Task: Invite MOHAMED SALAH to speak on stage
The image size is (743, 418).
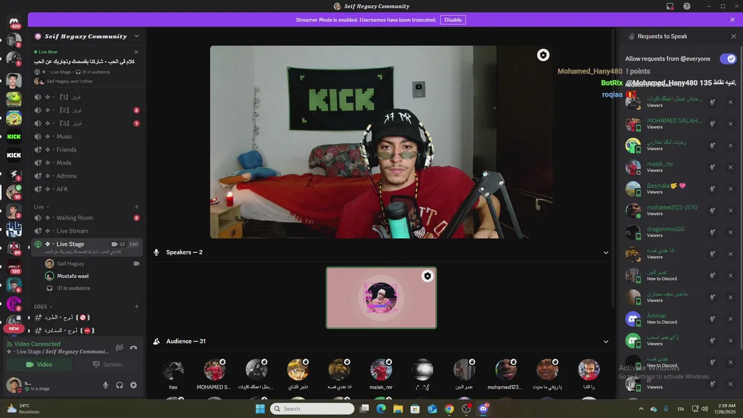Action: tap(712, 124)
